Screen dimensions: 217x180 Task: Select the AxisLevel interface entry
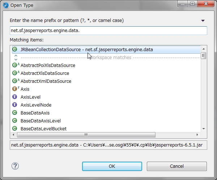30,97
